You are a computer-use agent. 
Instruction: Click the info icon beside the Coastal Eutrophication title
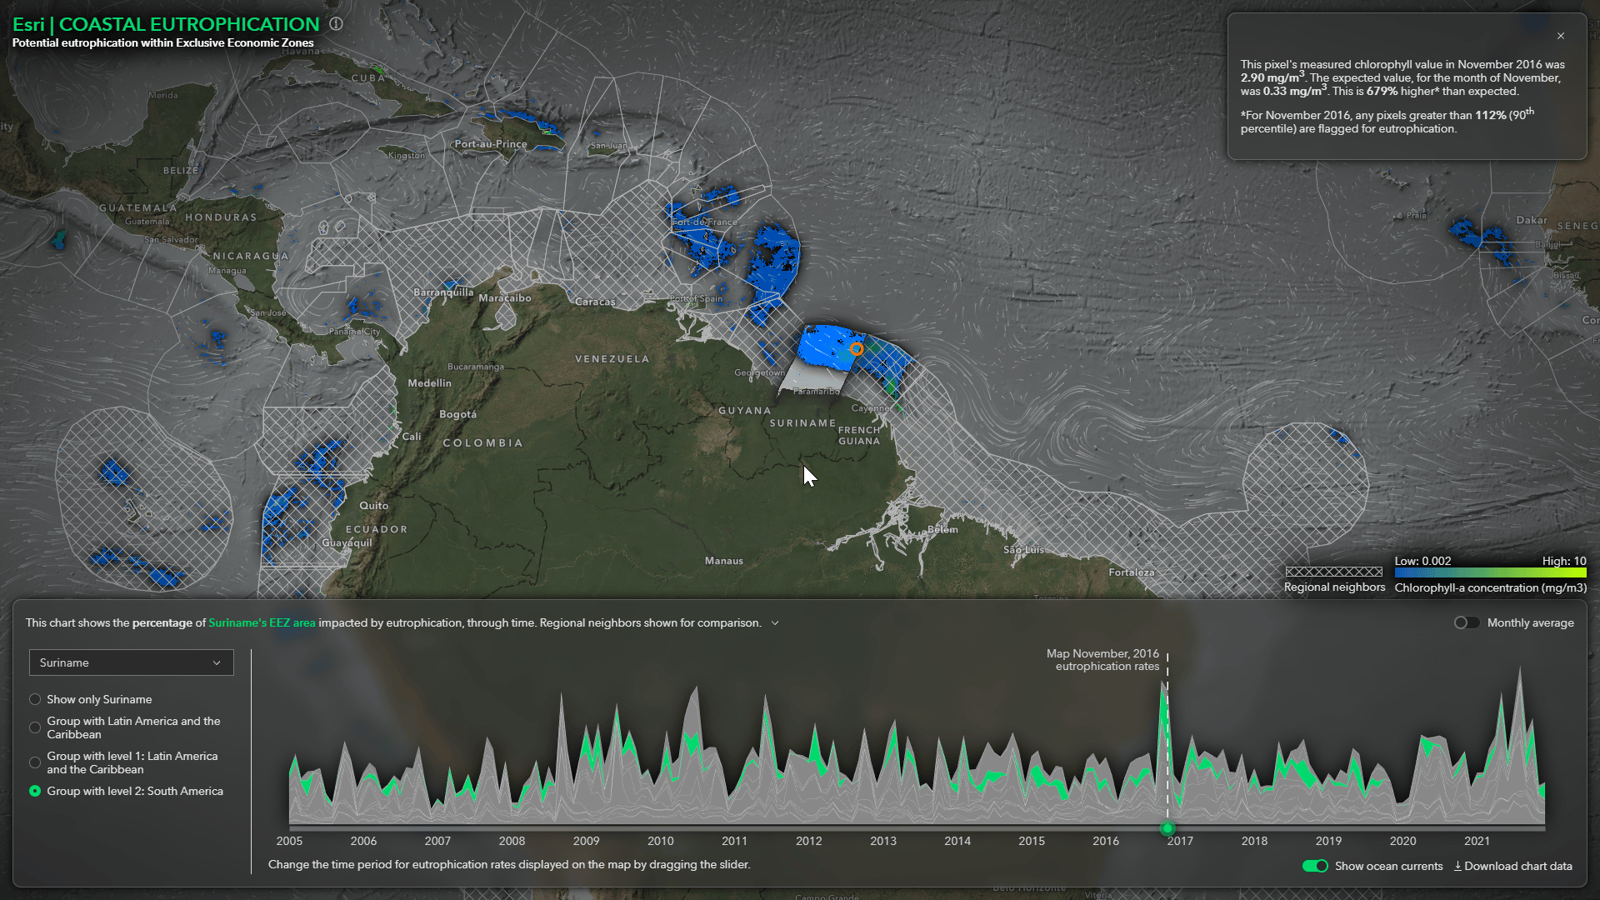(337, 24)
